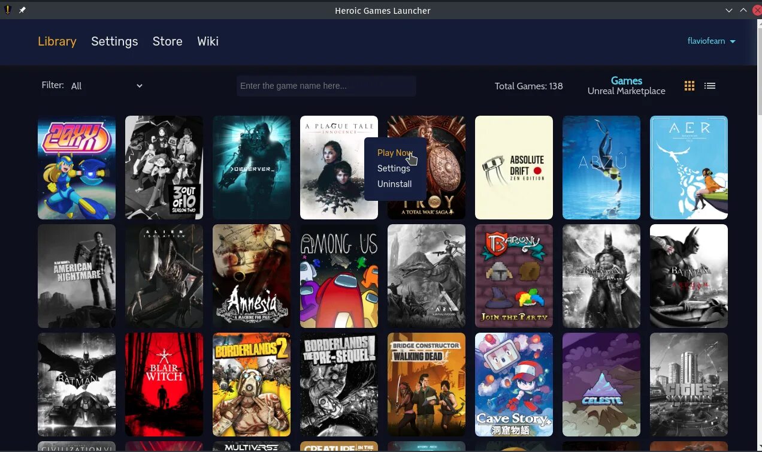Click the game name search field
This screenshot has width=762, height=452.
coord(326,86)
